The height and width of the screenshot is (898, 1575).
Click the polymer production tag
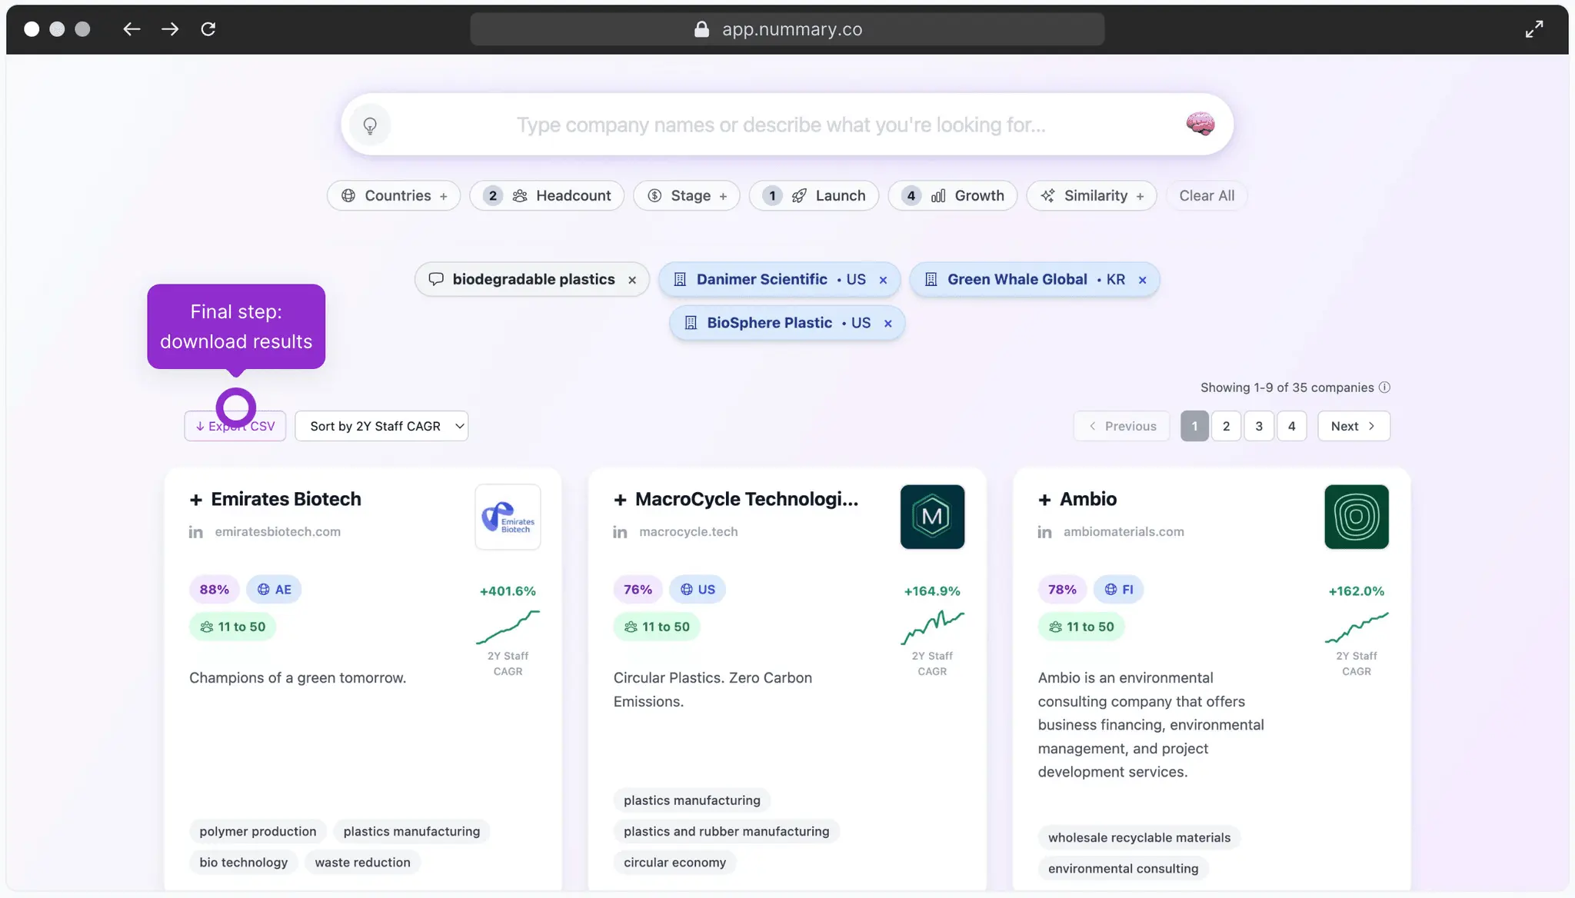click(x=258, y=832)
